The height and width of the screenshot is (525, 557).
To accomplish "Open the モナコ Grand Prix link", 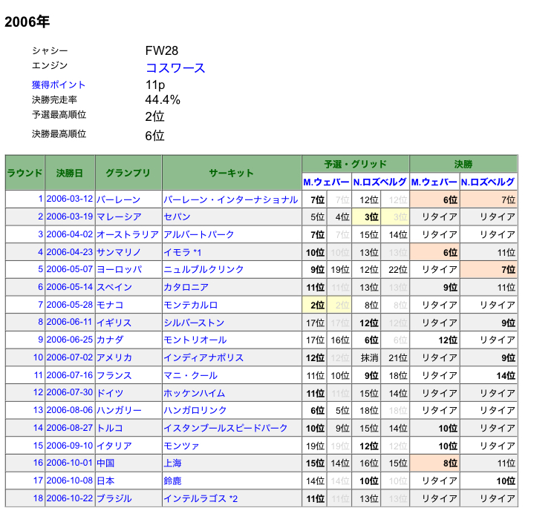I will 110,305.
